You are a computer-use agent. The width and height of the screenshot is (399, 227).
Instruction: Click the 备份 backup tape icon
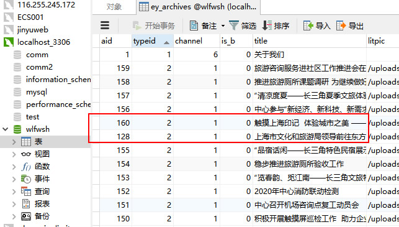pos(26,216)
